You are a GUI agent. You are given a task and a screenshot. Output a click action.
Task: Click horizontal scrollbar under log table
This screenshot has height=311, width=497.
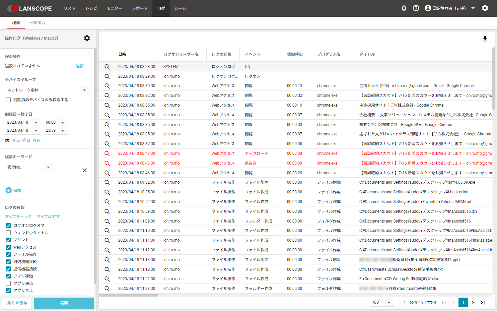129,295
